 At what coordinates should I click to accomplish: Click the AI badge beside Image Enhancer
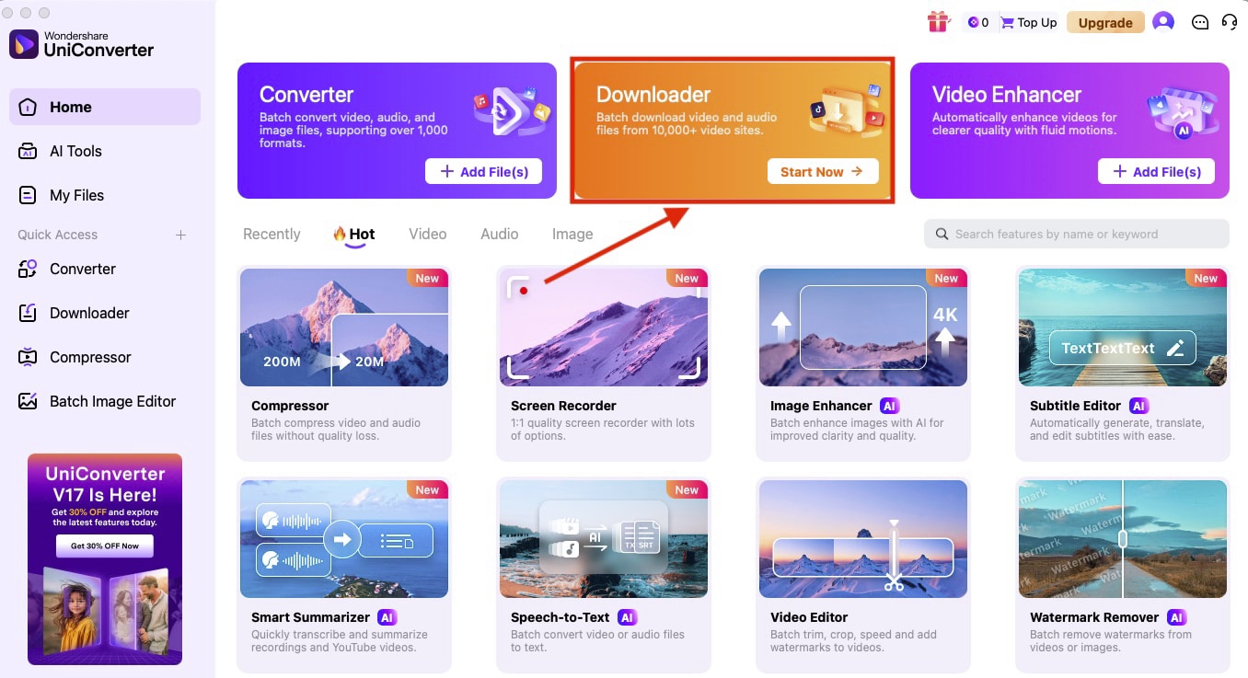point(889,406)
